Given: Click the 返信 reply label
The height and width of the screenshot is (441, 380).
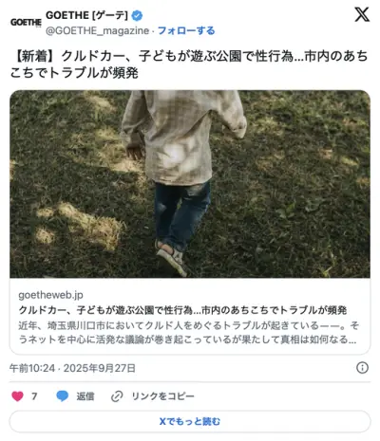Looking at the screenshot, I should click(x=85, y=396).
